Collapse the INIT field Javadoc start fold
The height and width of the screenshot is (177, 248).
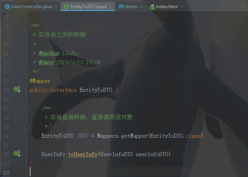[x=26, y=108]
